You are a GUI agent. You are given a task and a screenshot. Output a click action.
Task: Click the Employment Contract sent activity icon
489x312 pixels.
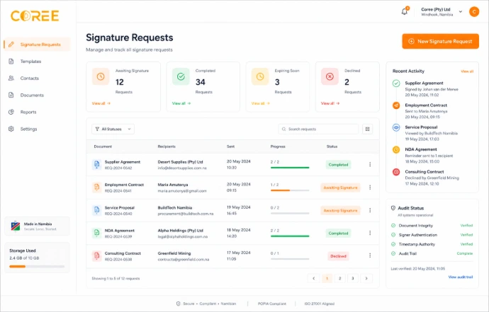(x=396, y=105)
